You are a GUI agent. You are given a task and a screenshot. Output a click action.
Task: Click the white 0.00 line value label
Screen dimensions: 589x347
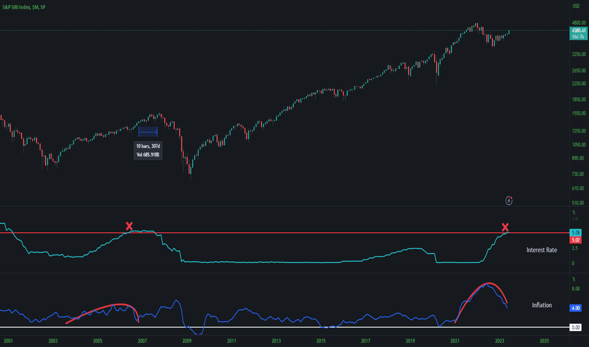pyautogui.click(x=576, y=327)
